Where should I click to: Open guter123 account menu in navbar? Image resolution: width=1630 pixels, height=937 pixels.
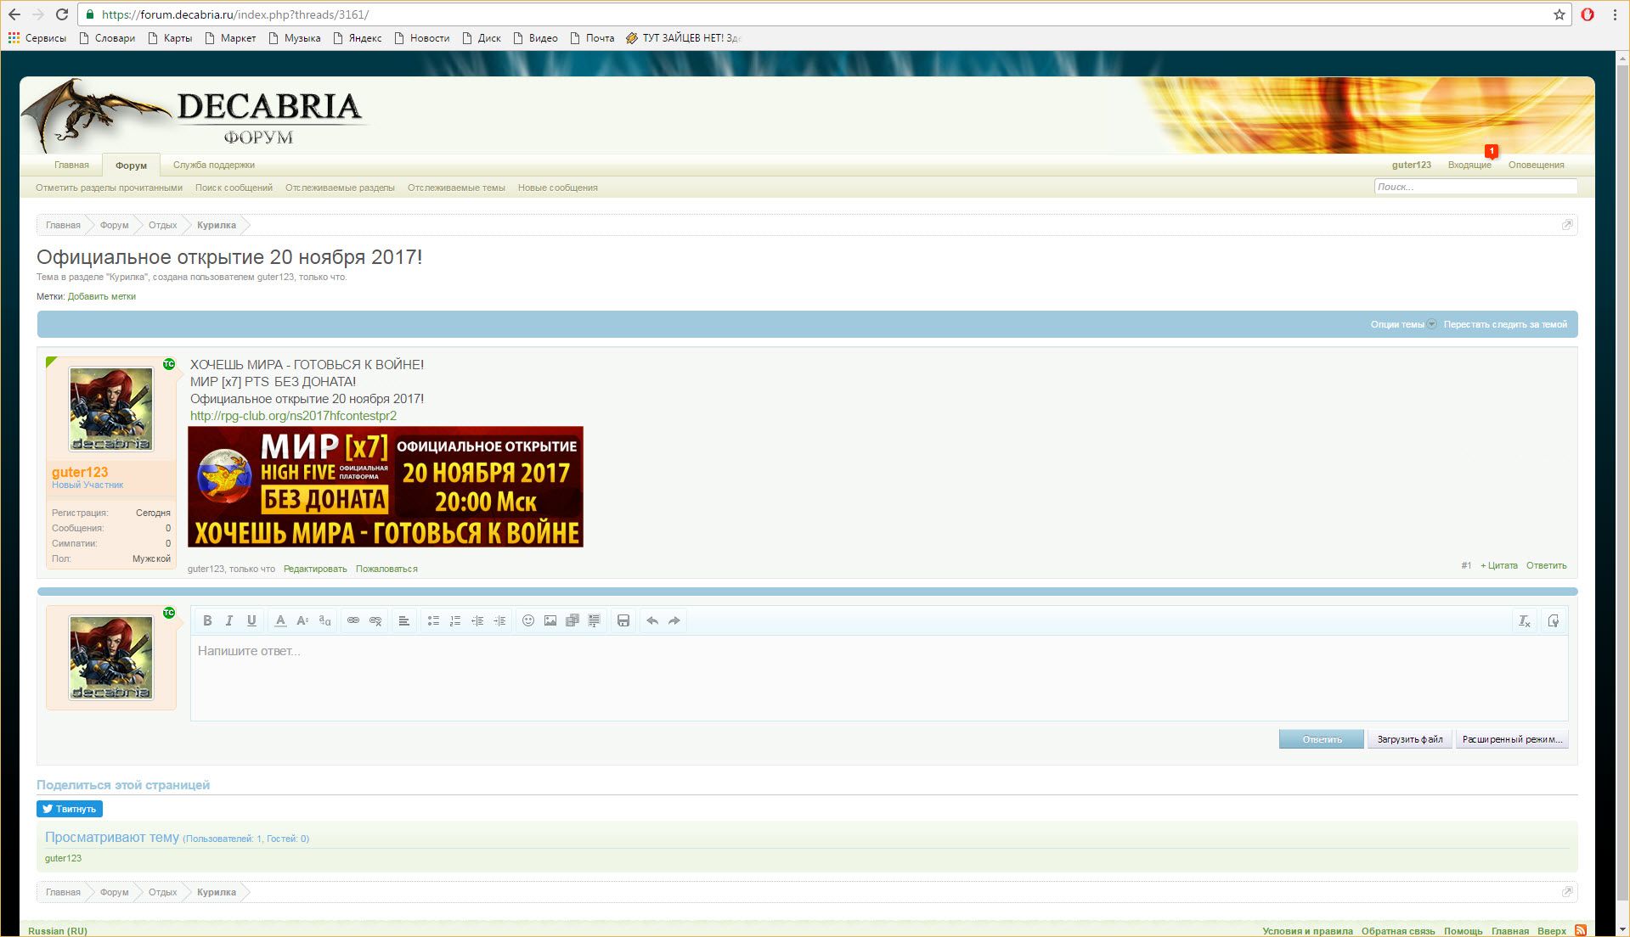point(1411,165)
